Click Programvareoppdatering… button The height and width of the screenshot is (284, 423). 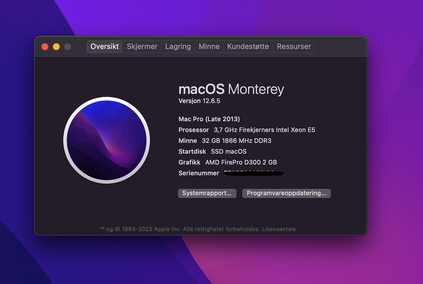tap(286, 193)
